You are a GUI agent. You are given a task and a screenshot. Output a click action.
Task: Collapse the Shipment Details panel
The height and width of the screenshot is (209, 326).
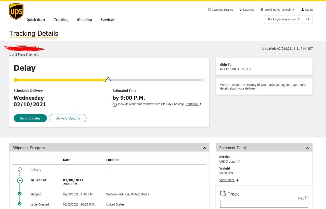[308, 148]
